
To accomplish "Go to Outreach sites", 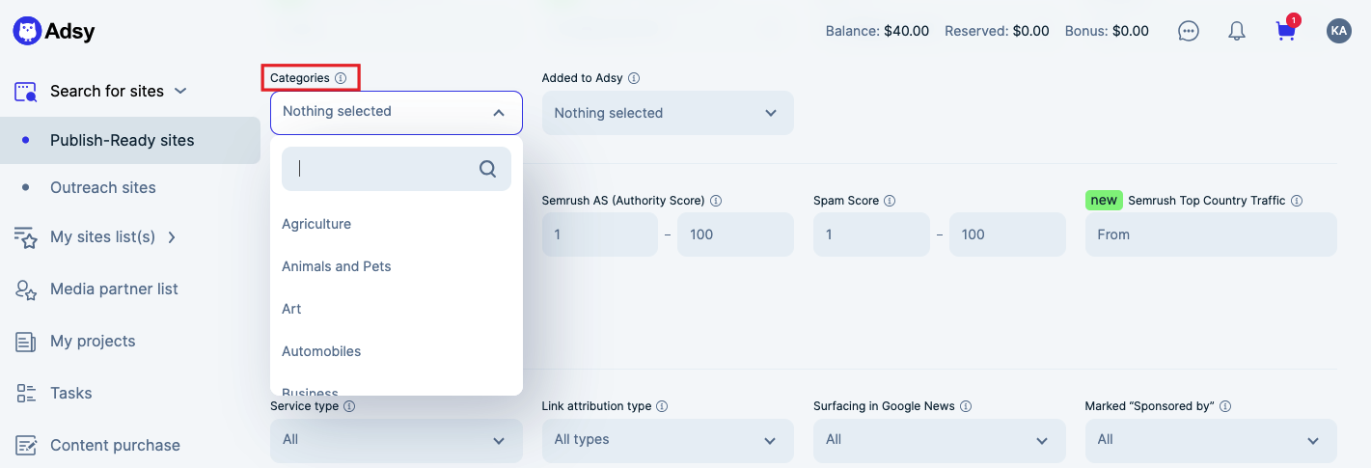I will 103,187.
